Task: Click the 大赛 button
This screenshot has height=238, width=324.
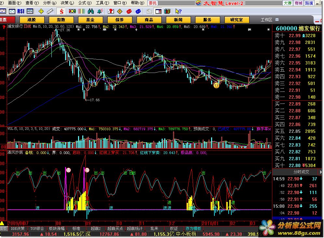Action: [288, 3]
